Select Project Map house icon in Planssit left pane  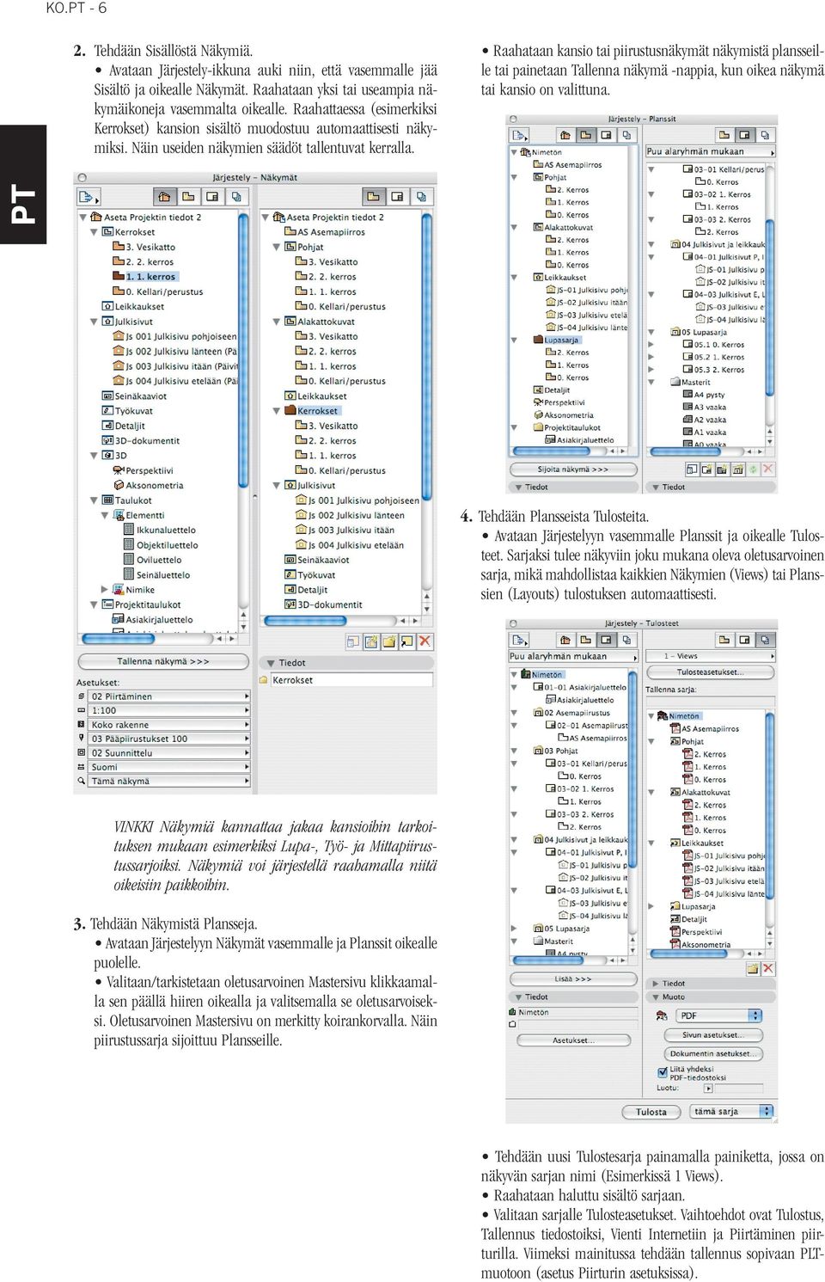click(x=565, y=135)
